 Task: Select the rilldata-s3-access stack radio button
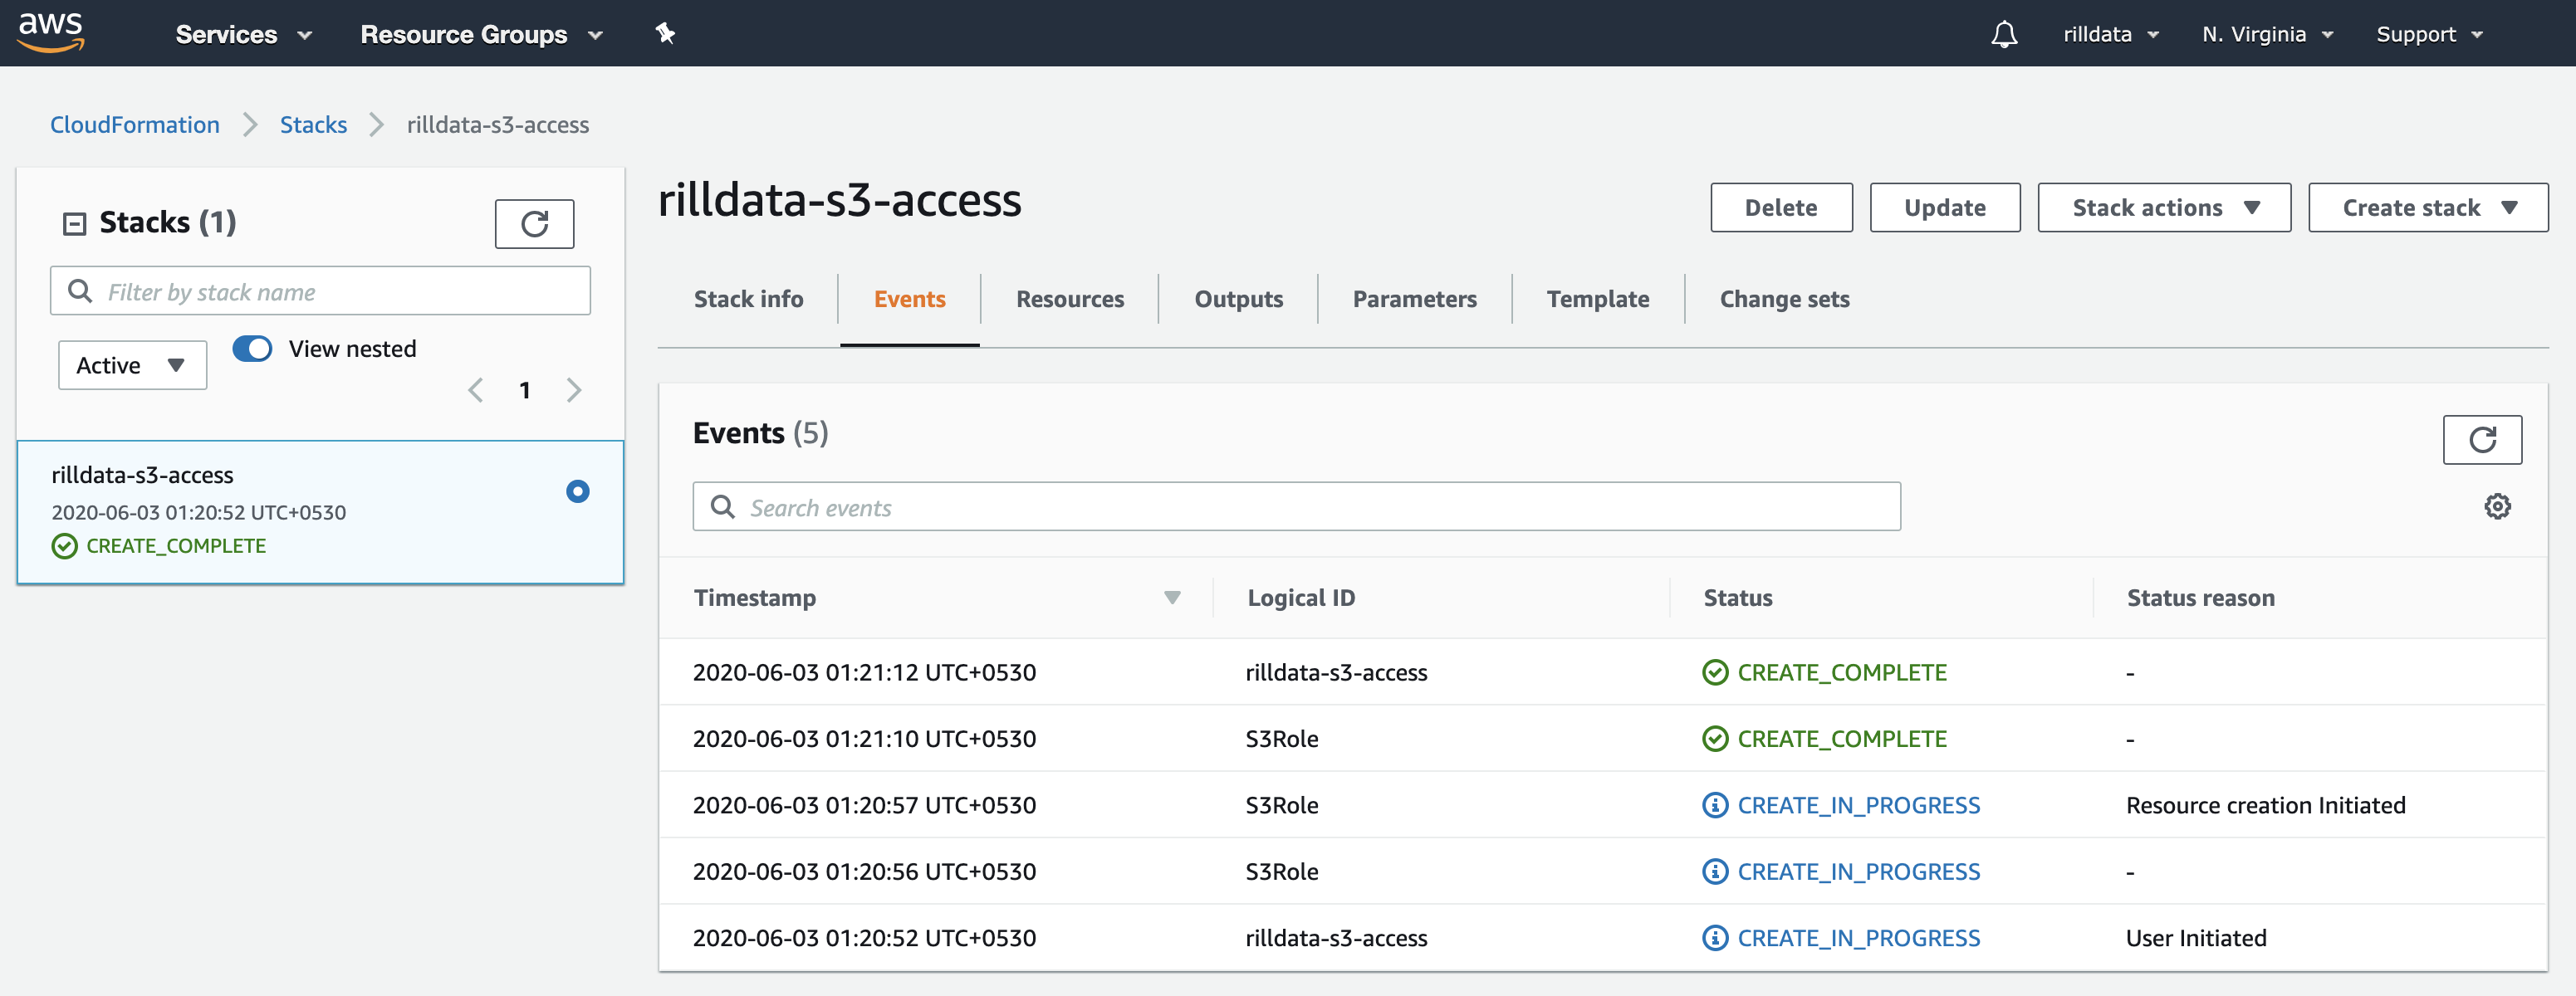pos(577,491)
